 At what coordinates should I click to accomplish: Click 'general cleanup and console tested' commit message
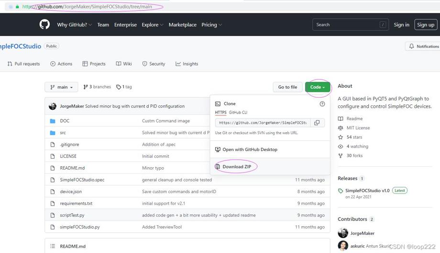point(177,180)
